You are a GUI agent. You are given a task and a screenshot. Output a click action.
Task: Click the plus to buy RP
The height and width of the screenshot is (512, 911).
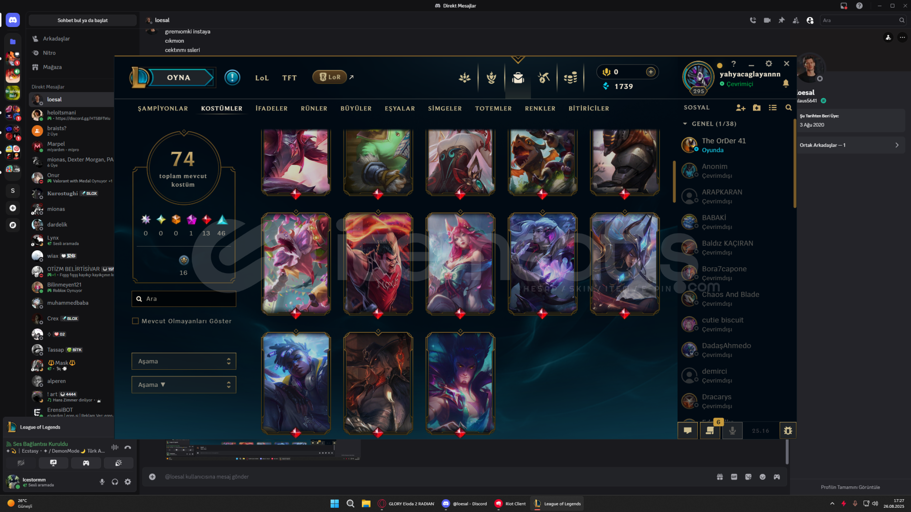pos(651,72)
